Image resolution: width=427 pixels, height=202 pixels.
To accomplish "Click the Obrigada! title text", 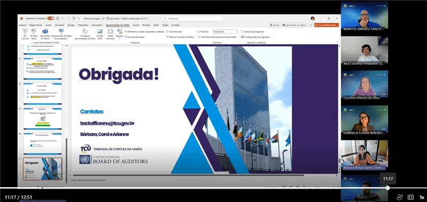I will pos(118,75).
